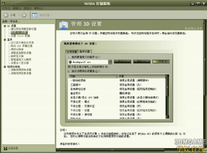The width and height of the screenshot is (207, 153).
Task: Open the program selection dropdown arrow
Action: 110,62
